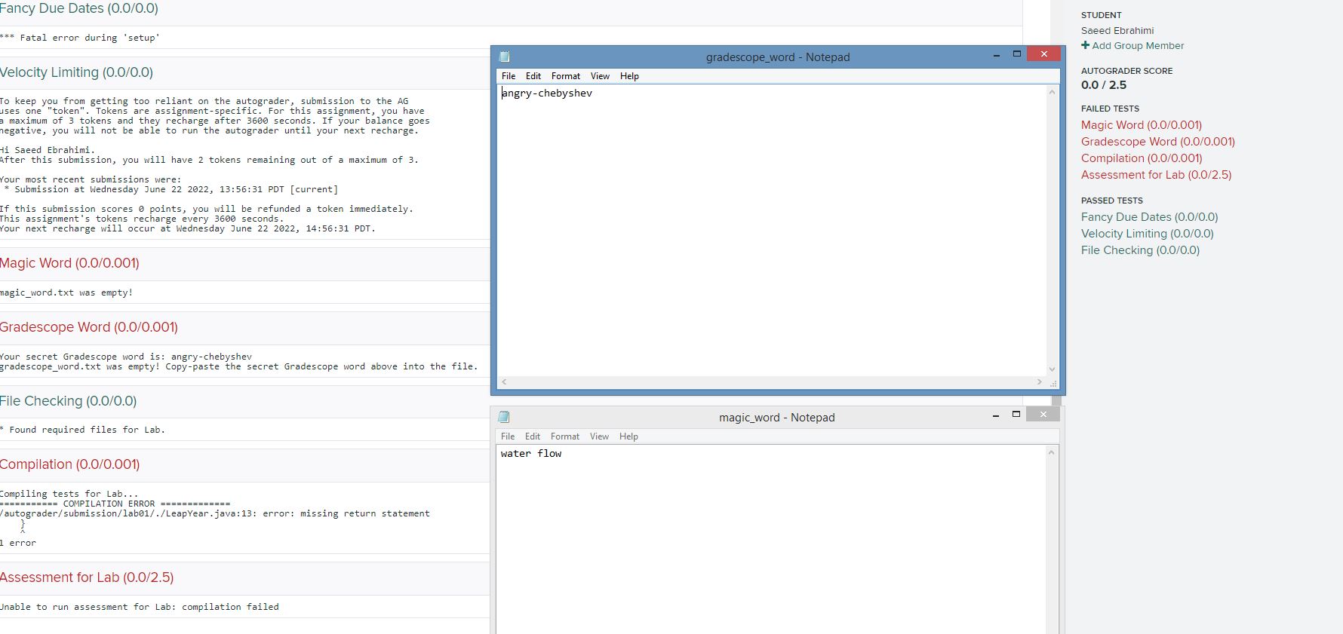Screen dimensions: 1343x634
Task: Open File menu in gradescope_word Notepad
Action: 509,76
